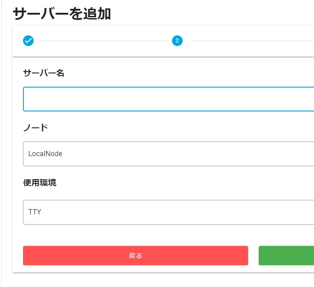This screenshot has height=287, width=314.
Task: Open the 使用環境 dropdown showing TTY
Action: (x=168, y=212)
